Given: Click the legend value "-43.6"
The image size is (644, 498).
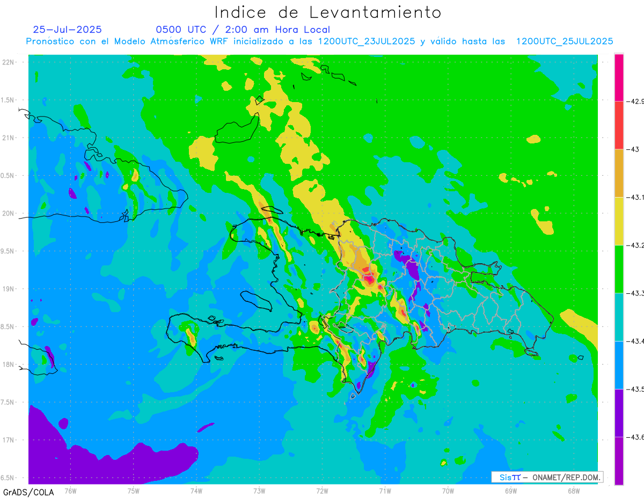Looking at the screenshot, I should [635, 437].
